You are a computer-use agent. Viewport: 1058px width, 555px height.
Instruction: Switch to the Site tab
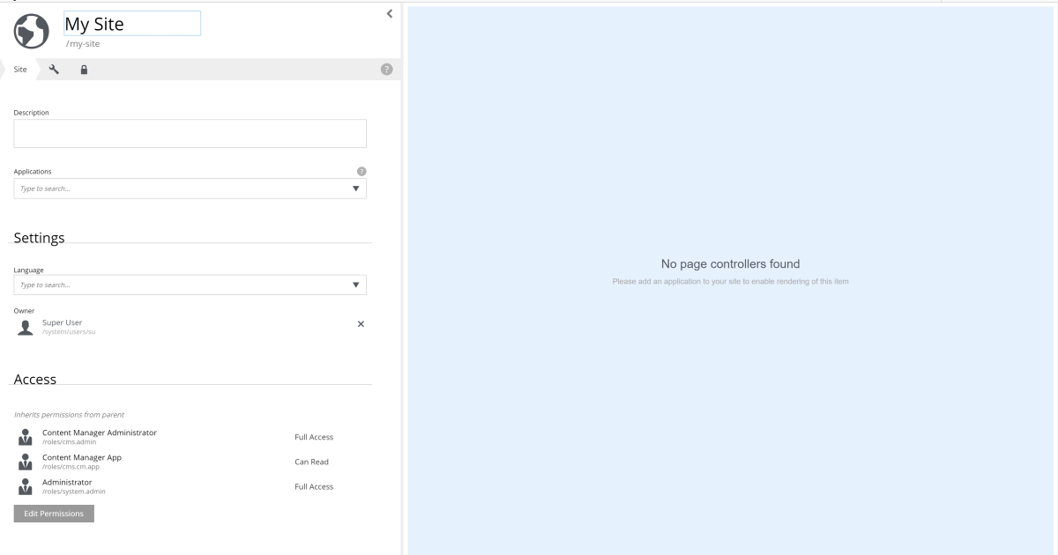(19, 69)
